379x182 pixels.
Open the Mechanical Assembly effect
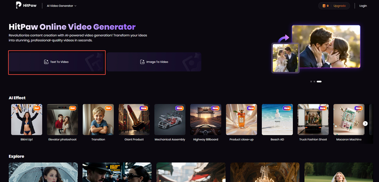(170, 119)
